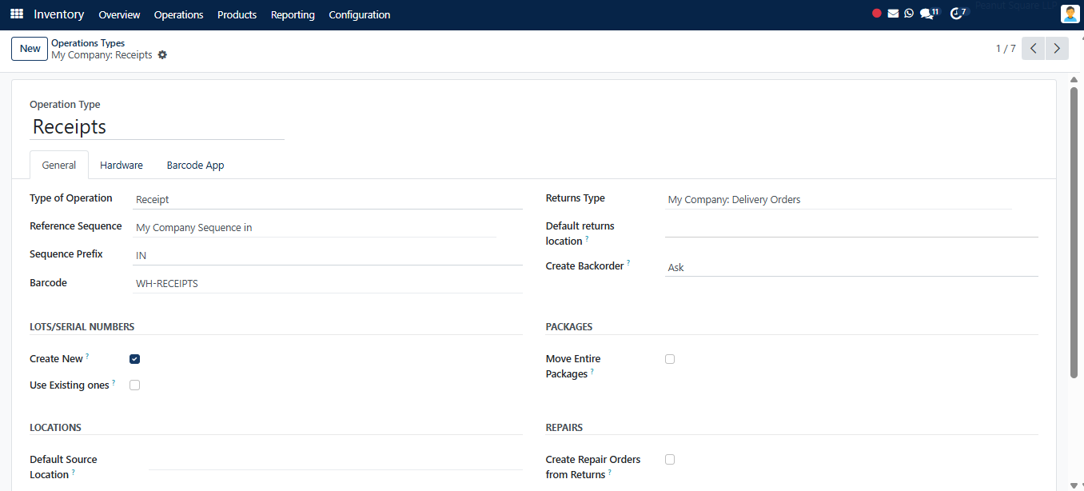Viewport: 1084px width, 491px height.
Task: Go to previous record arrow
Action: pos(1034,49)
